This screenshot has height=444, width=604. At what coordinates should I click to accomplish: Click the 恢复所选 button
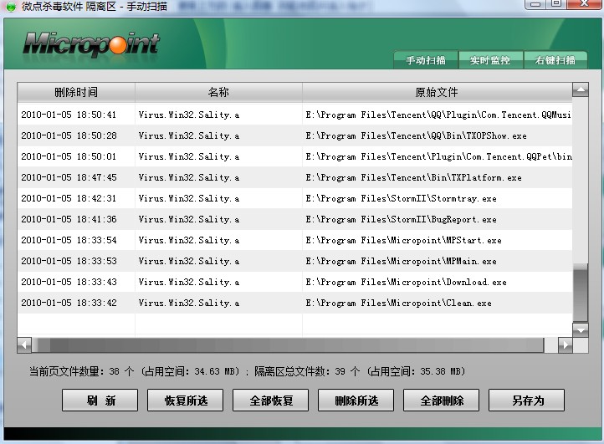(x=185, y=400)
